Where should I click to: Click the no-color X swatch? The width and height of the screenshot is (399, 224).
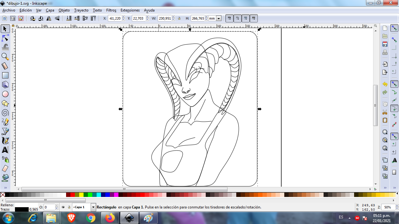(x=3, y=195)
